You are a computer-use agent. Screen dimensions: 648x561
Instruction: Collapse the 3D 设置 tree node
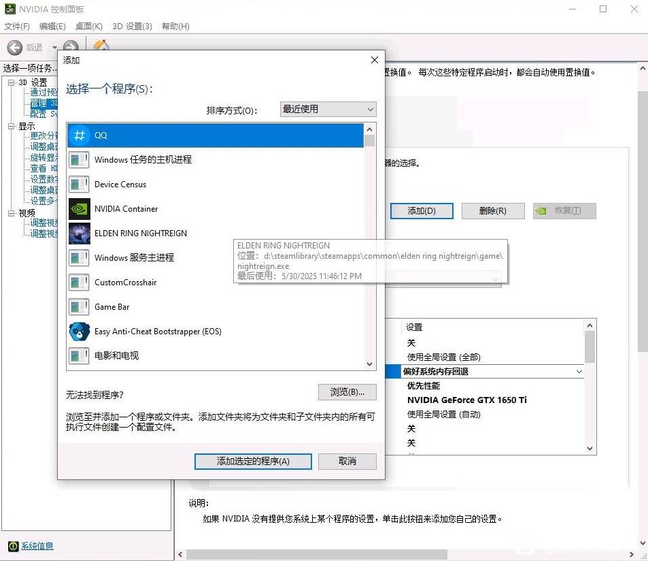[x=11, y=82]
